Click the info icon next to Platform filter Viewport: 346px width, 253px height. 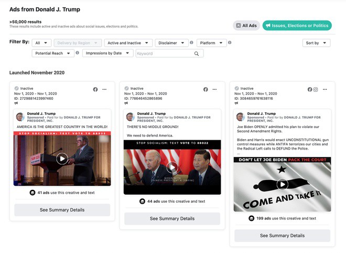(x=230, y=43)
